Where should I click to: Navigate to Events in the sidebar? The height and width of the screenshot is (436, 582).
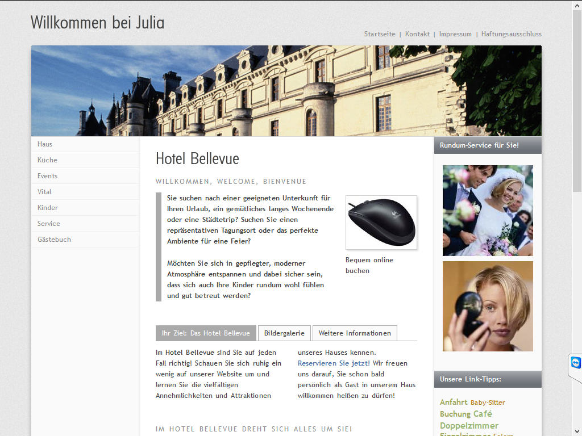(x=85, y=176)
